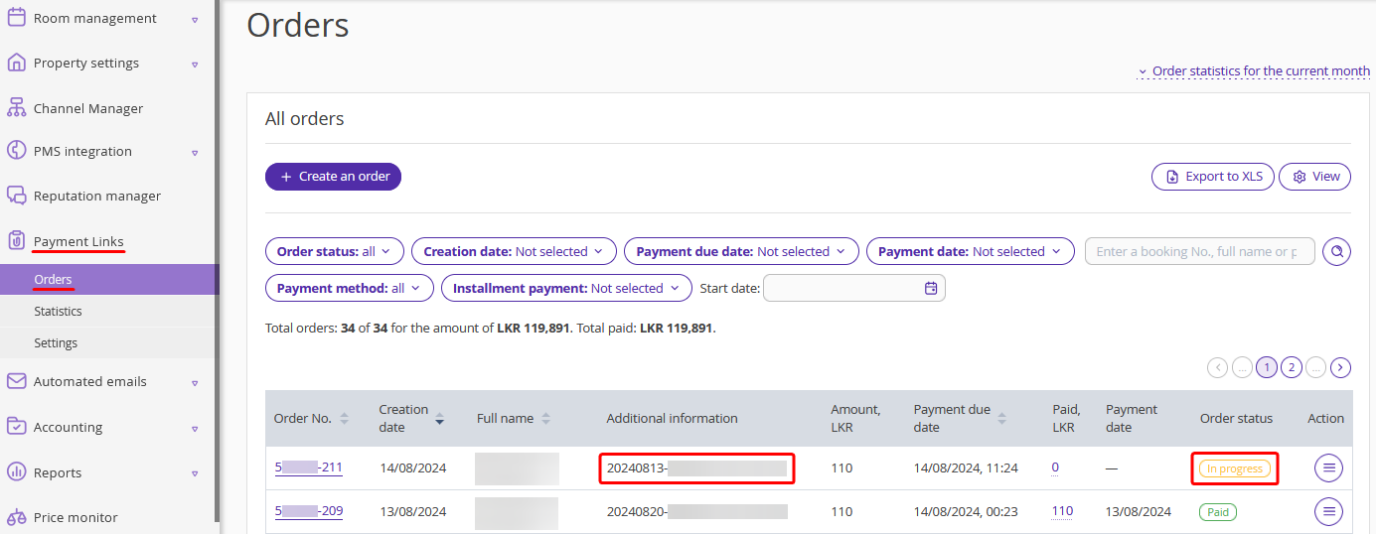Open Statistics under Payment Links

click(x=58, y=312)
